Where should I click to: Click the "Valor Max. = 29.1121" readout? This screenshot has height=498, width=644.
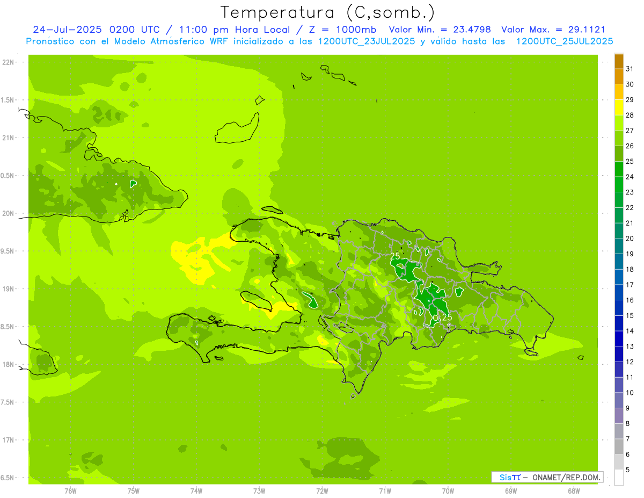pyautogui.click(x=553, y=30)
